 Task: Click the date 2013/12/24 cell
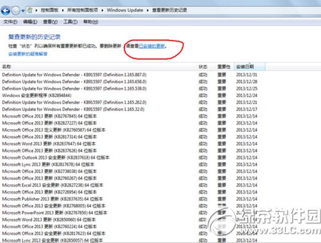click(x=247, y=95)
